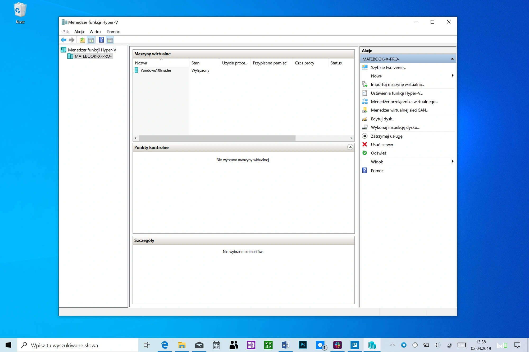Click the horizontal scrollbar thumb in Maszyny wirtualne
This screenshot has height=352, width=529.
(217, 138)
